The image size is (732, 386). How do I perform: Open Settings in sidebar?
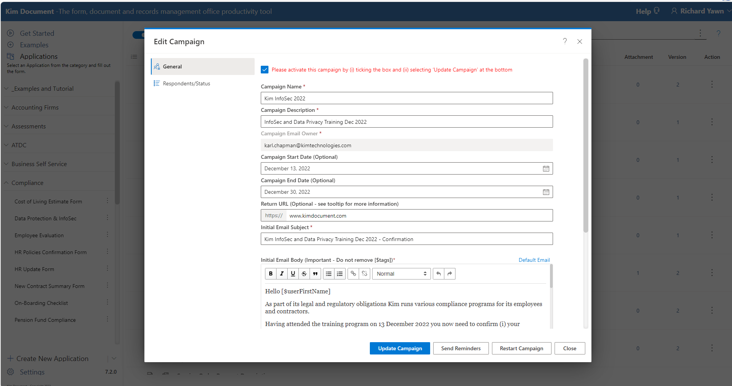[32, 372]
